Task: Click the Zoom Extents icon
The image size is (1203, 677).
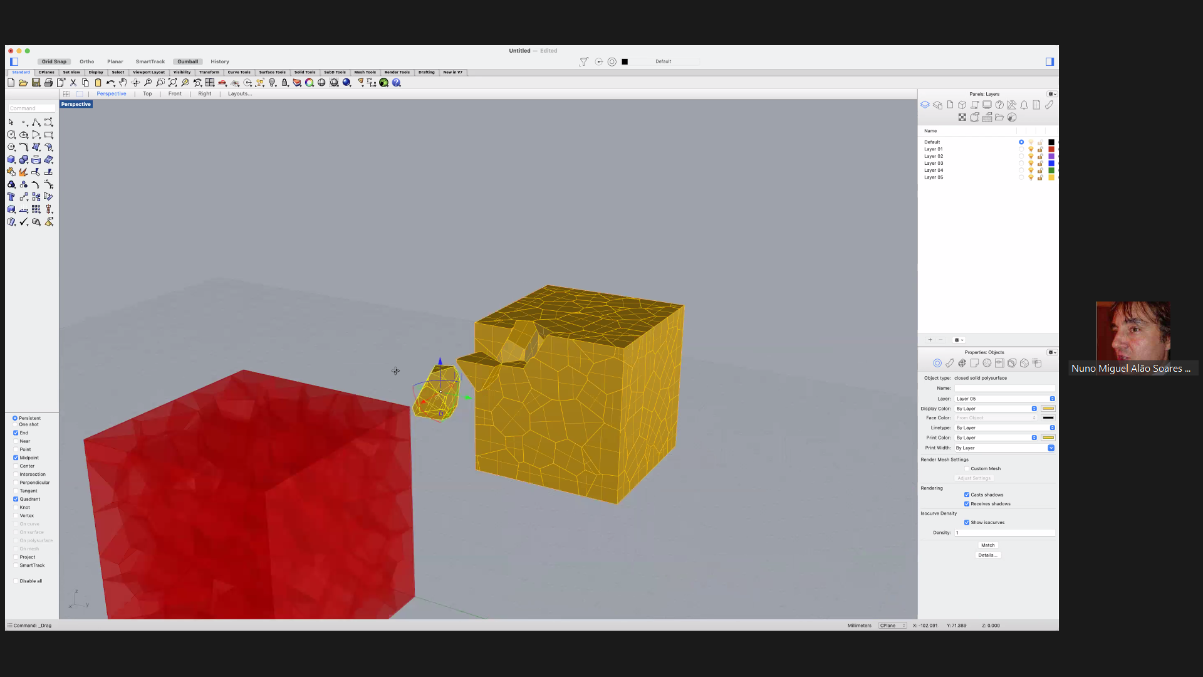Action: coord(172,83)
